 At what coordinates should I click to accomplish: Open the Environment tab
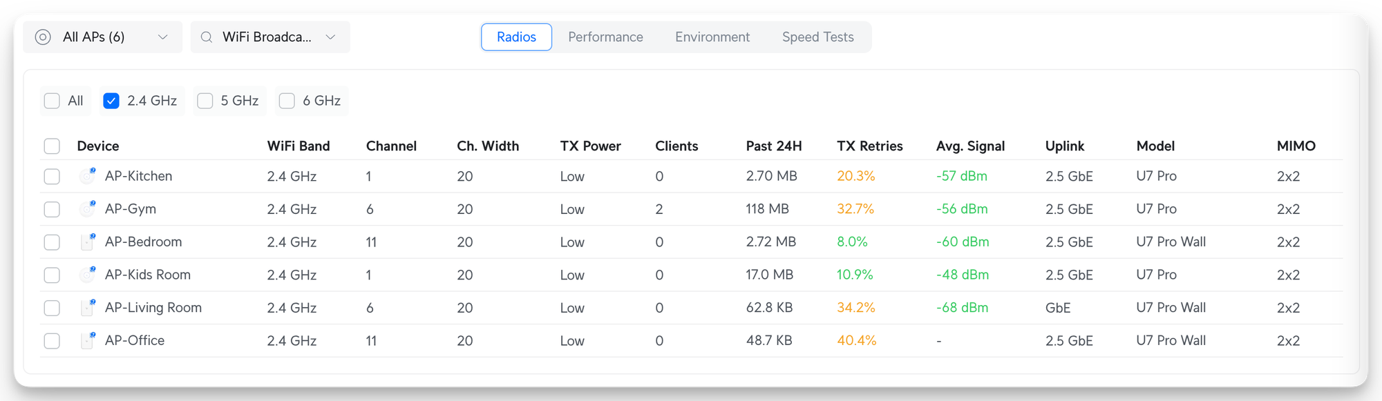[712, 37]
